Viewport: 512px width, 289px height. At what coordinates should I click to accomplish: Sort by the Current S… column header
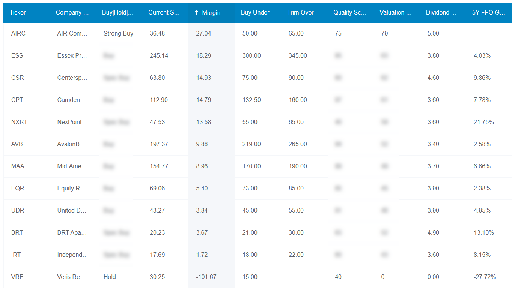point(164,13)
